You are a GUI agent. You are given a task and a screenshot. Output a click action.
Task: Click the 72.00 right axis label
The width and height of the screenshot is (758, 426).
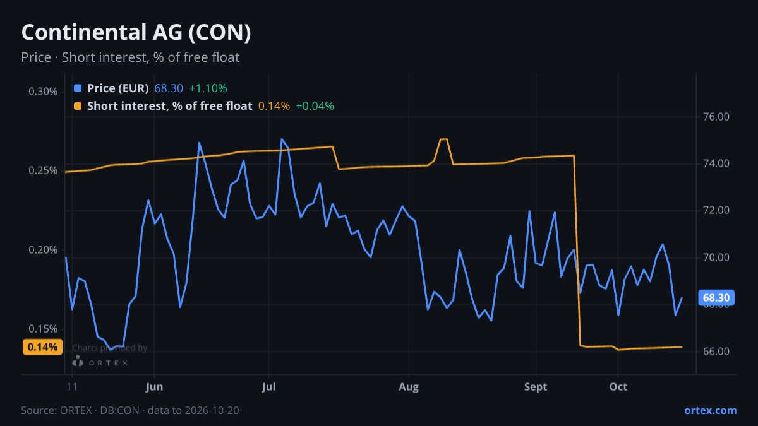716,210
